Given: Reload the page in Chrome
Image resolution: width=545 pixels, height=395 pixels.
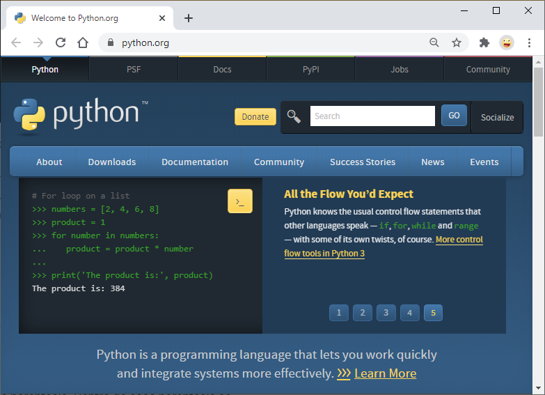Looking at the screenshot, I should click(61, 42).
